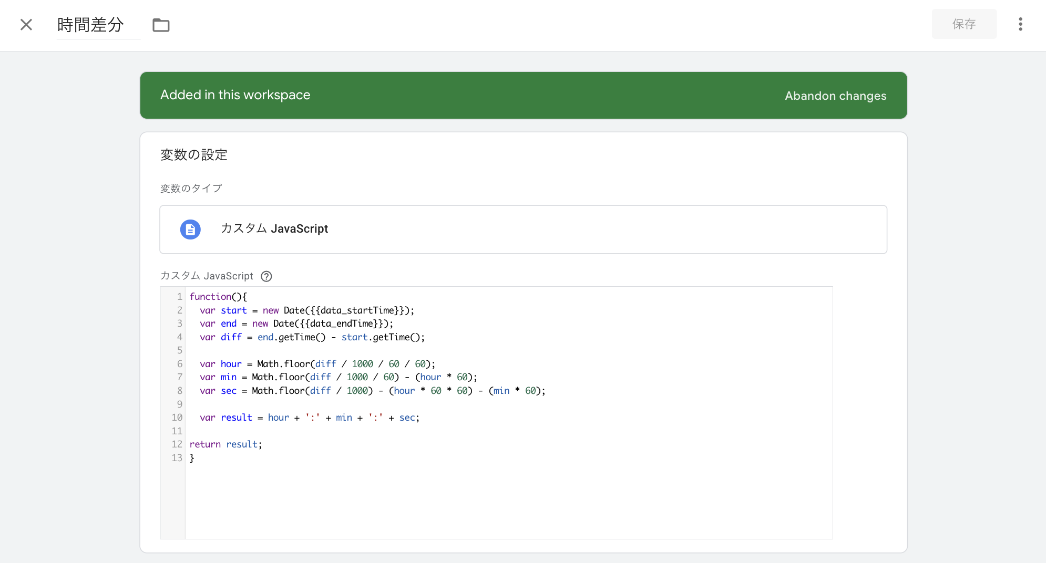Click the var sec Math.floor line
Screen dimensions: 1046x563
tap(372, 391)
